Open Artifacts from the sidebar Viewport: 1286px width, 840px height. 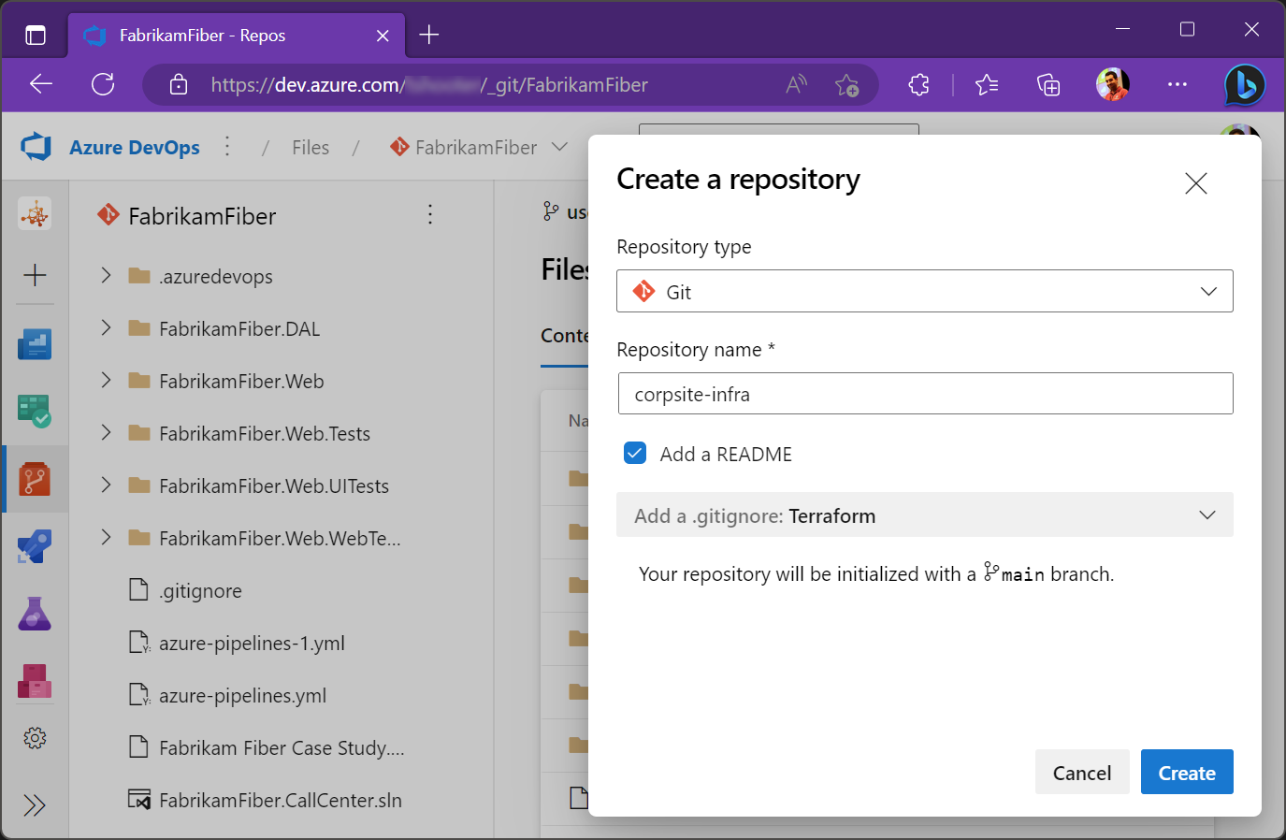[35, 681]
